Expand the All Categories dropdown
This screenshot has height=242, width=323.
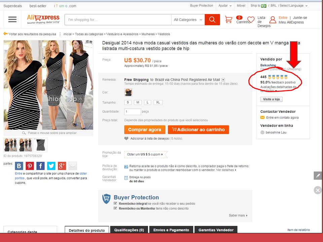[188, 20]
